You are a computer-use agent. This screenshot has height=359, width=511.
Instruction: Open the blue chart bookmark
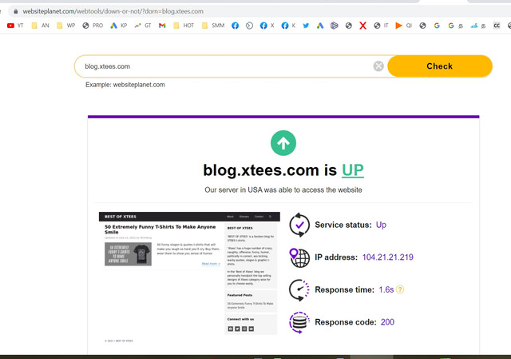click(477, 26)
